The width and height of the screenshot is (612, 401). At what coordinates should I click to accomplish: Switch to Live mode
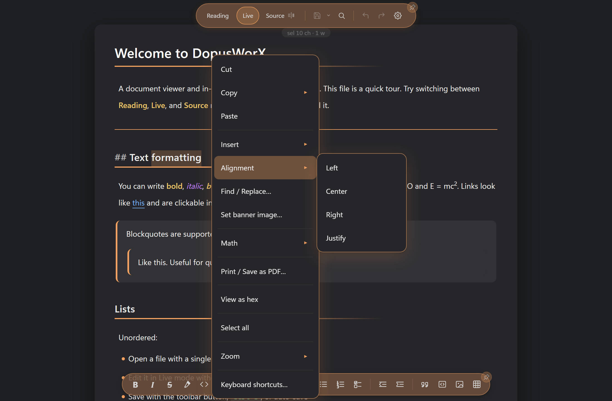[248, 16]
